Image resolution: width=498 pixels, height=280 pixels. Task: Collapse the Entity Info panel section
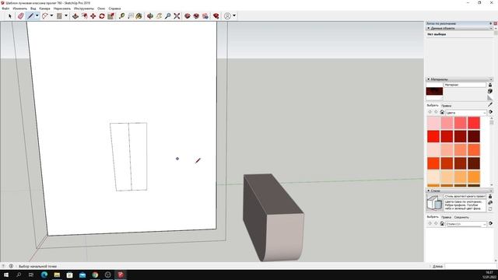point(429,28)
